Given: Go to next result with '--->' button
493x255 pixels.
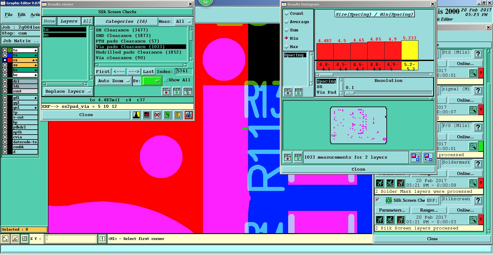Looking at the screenshot, I should tap(134, 71).
